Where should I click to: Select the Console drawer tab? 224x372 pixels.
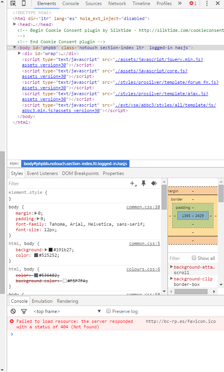(x=19, y=301)
